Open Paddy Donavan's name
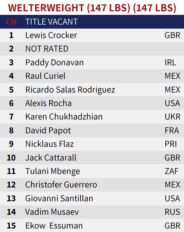The width and height of the screenshot is (184, 232). point(54,63)
